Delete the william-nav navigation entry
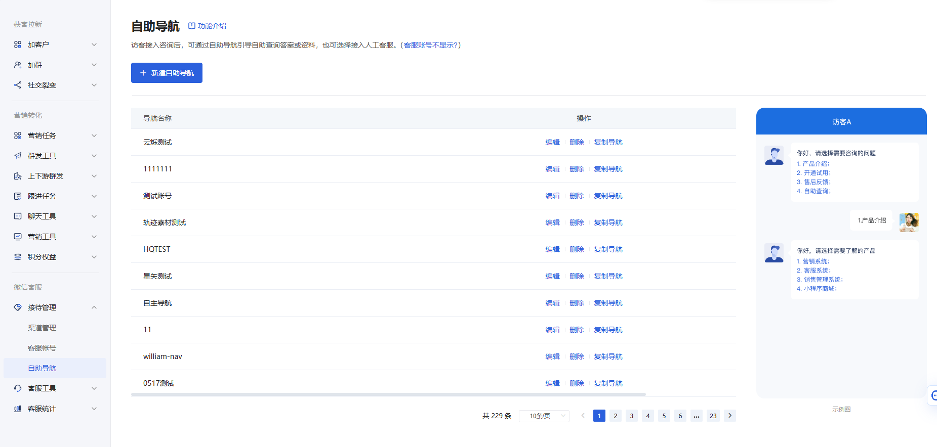 click(577, 356)
